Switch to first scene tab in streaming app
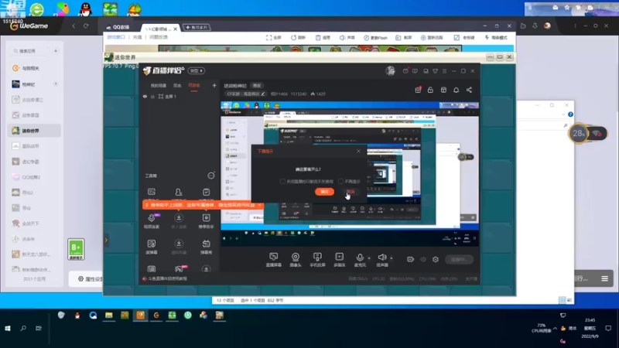Image resolution: width=619 pixels, height=348 pixels. [159, 85]
